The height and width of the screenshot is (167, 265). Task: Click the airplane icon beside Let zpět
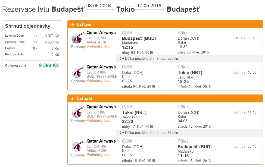click(72, 99)
